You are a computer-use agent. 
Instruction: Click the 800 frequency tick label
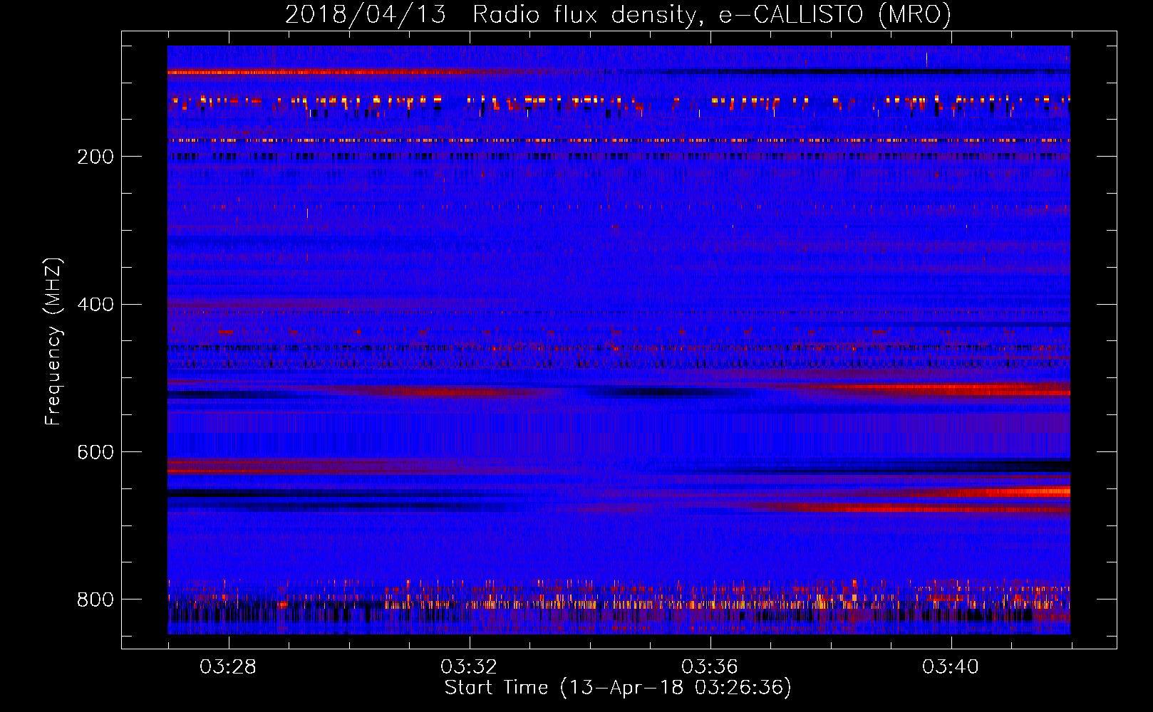click(x=95, y=600)
